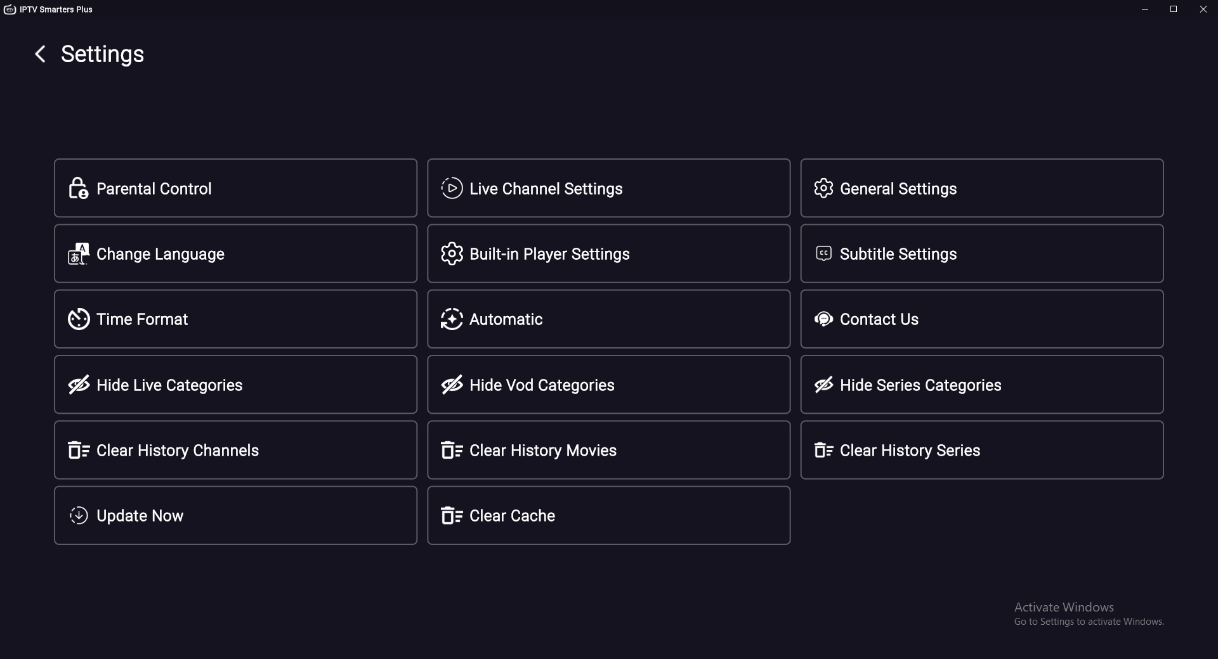Viewport: 1218px width, 659px height.
Task: Click the Time Format stopwatch icon
Action: (78, 319)
